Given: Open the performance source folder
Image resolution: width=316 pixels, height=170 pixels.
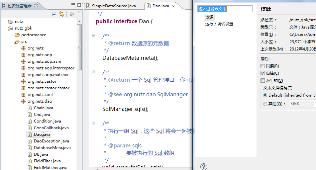Looking at the screenshot, I should (x=34, y=35).
